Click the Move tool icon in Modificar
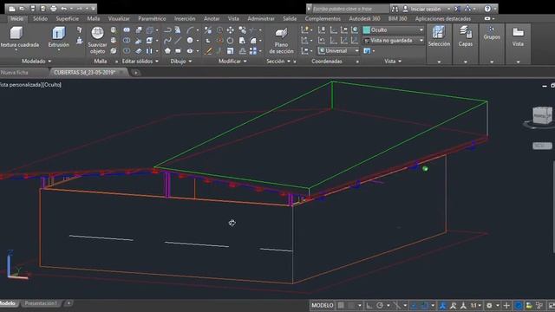Screen dimensions: 555x312 tap(230, 30)
